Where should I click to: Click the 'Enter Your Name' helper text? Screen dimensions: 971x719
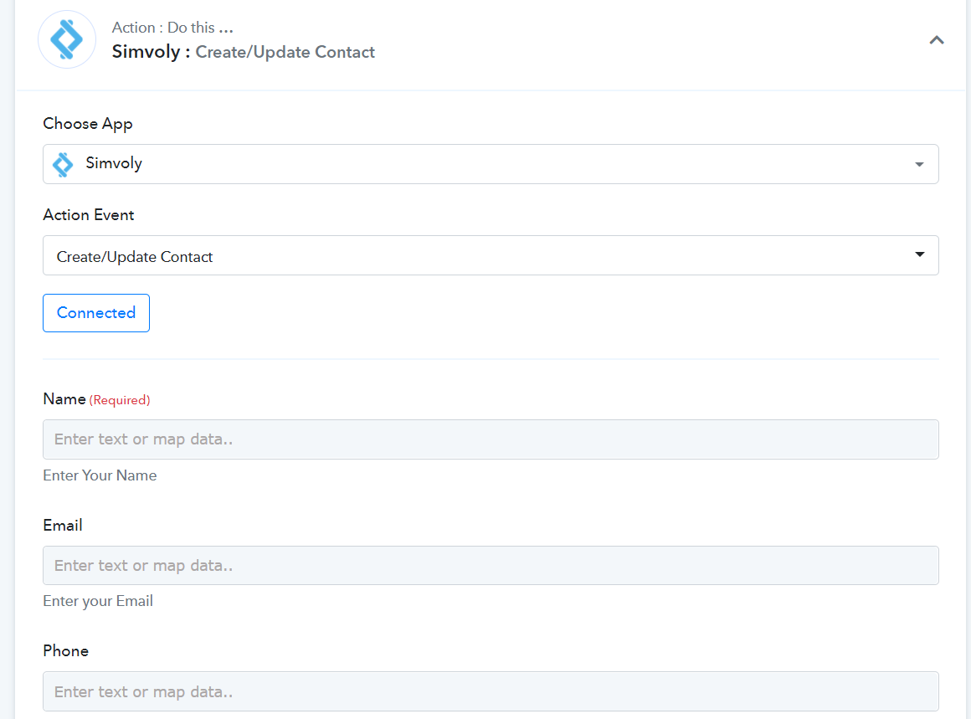[100, 475]
